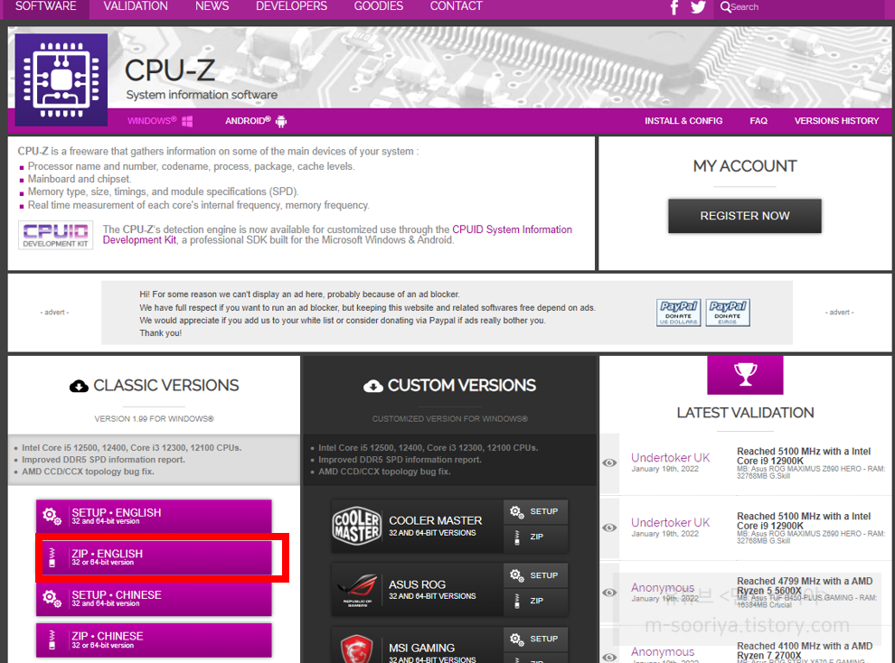Screen dimensions: 895x663
Task: Click the MY ACCOUNT heading
Action: (745, 166)
